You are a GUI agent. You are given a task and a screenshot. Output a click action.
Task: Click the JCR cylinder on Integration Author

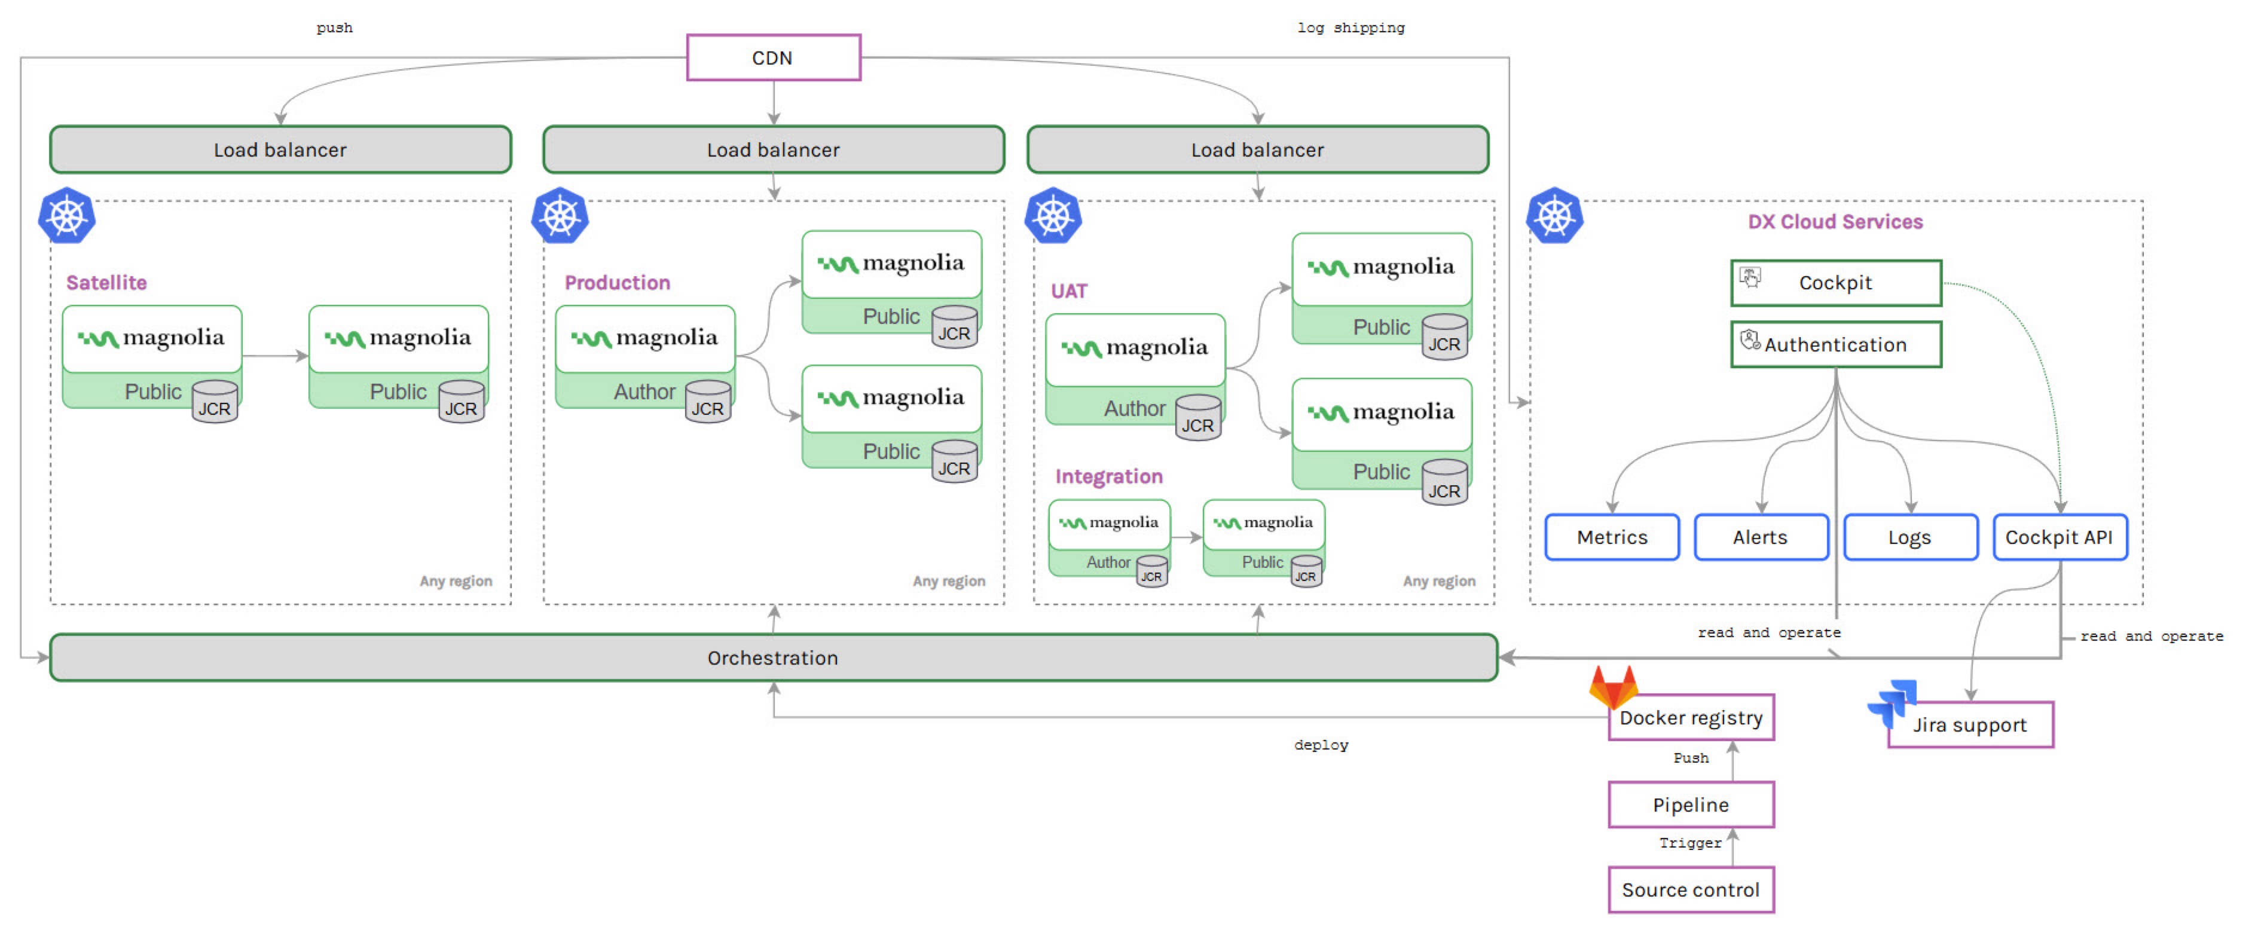[1151, 571]
